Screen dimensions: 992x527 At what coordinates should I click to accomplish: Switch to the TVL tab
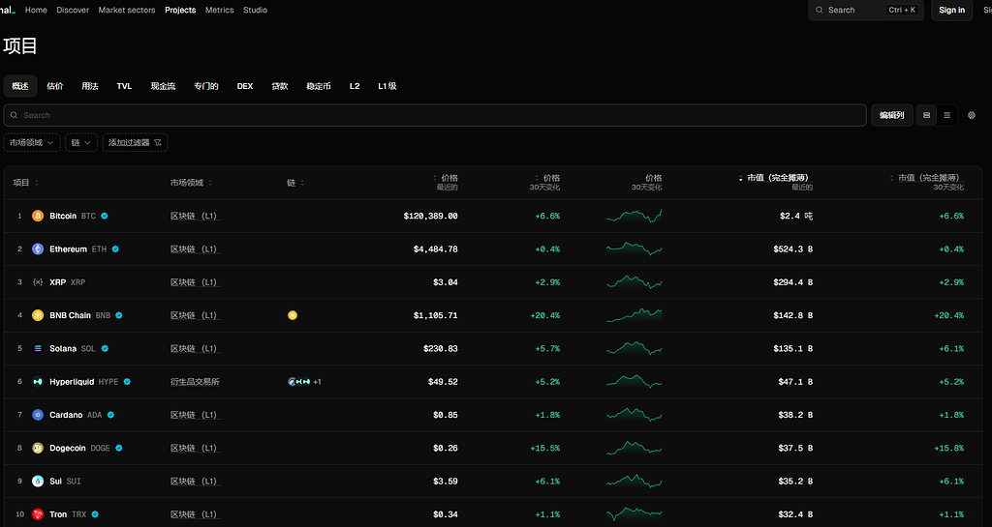(124, 86)
